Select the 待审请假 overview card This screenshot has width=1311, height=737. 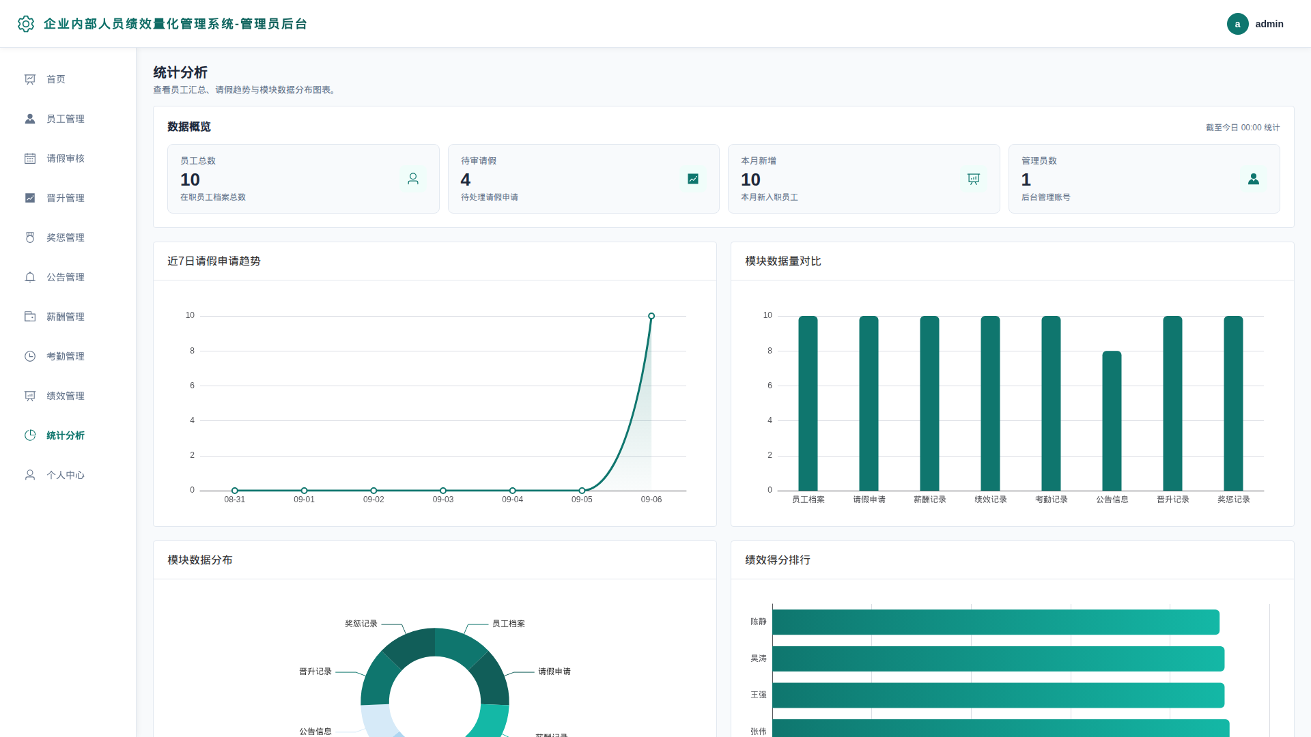pos(584,179)
